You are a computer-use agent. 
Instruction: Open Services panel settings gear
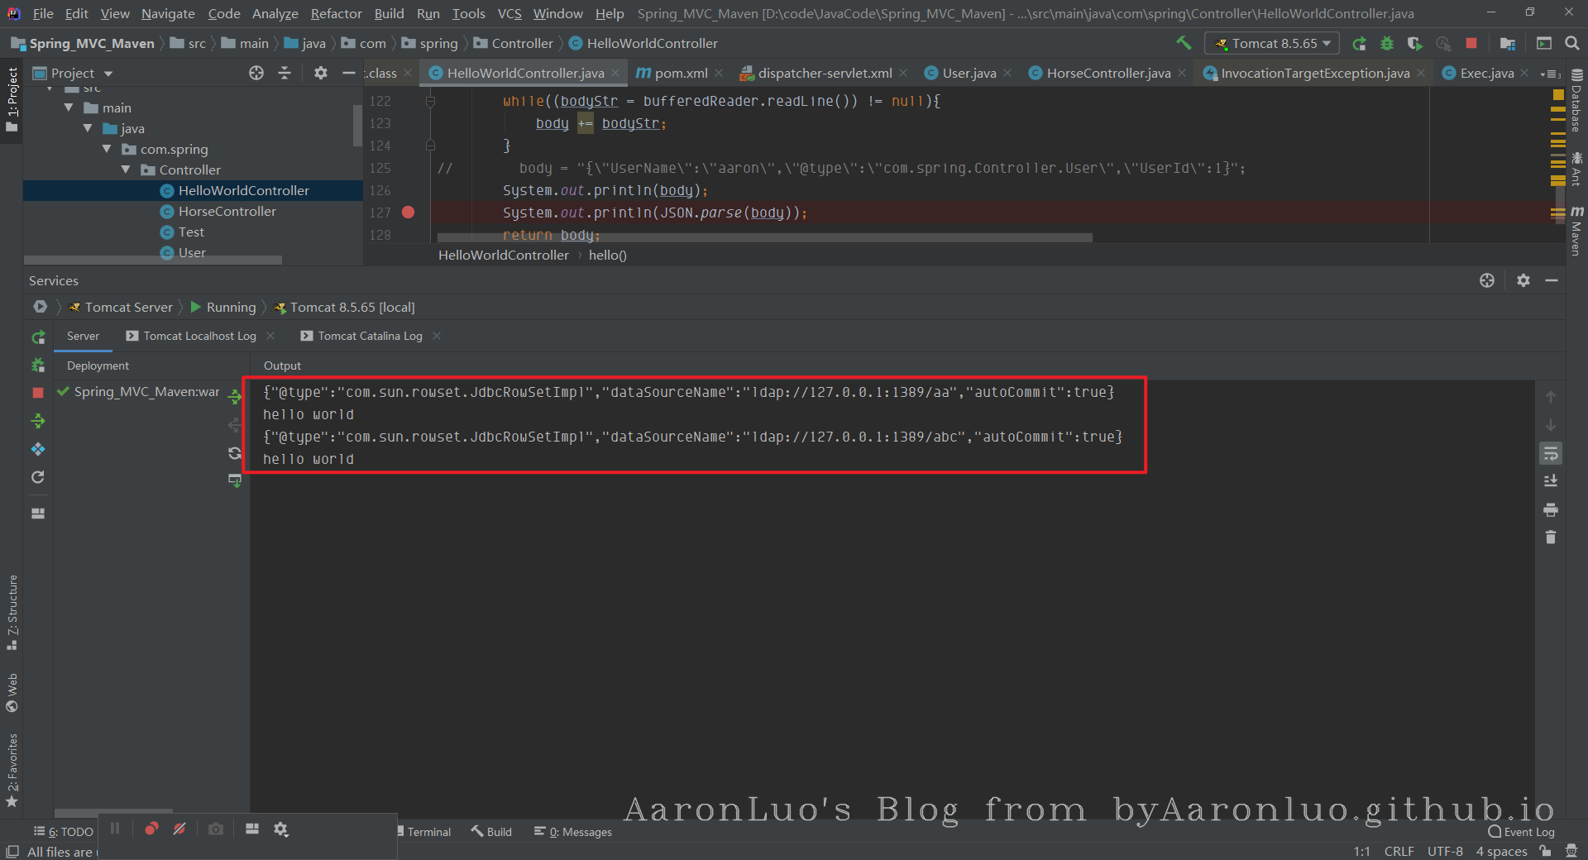(1523, 280)
